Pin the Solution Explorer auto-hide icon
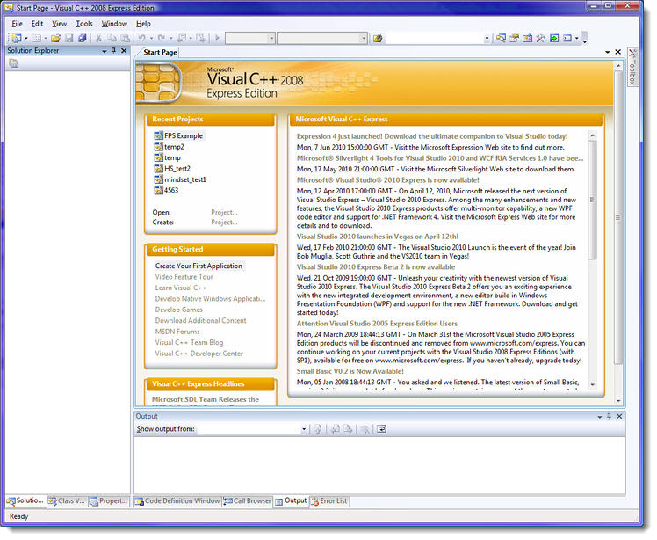The width and height of the screenshot is (657, 540). 113,50
